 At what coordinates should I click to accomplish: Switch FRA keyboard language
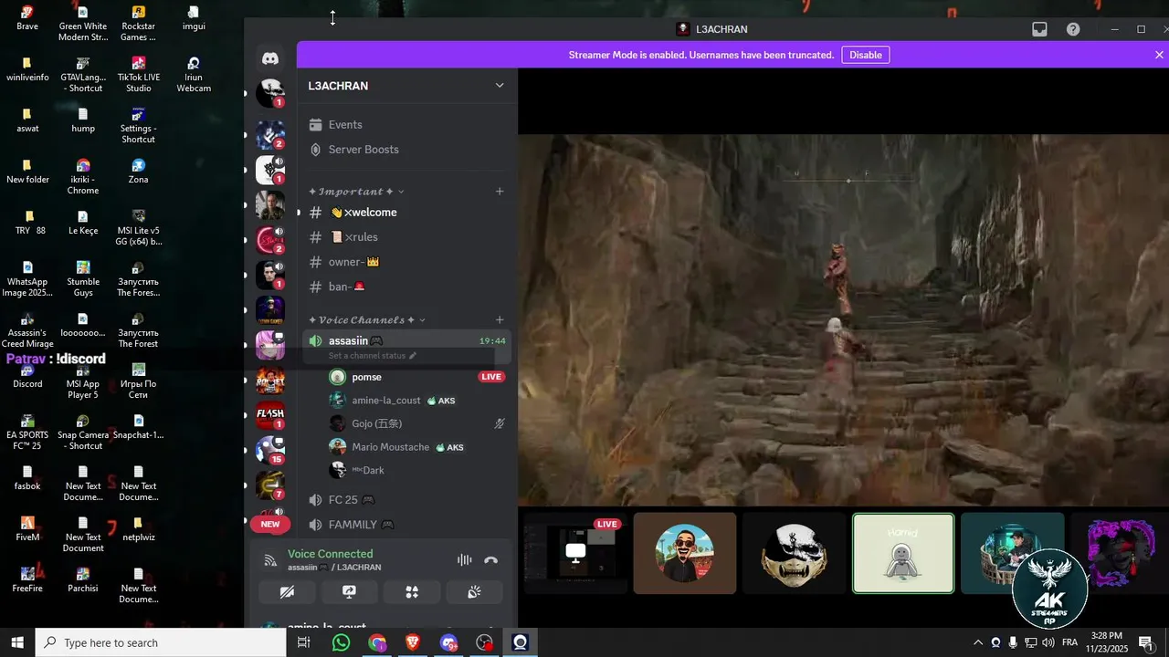click(x=1069, y=642)
